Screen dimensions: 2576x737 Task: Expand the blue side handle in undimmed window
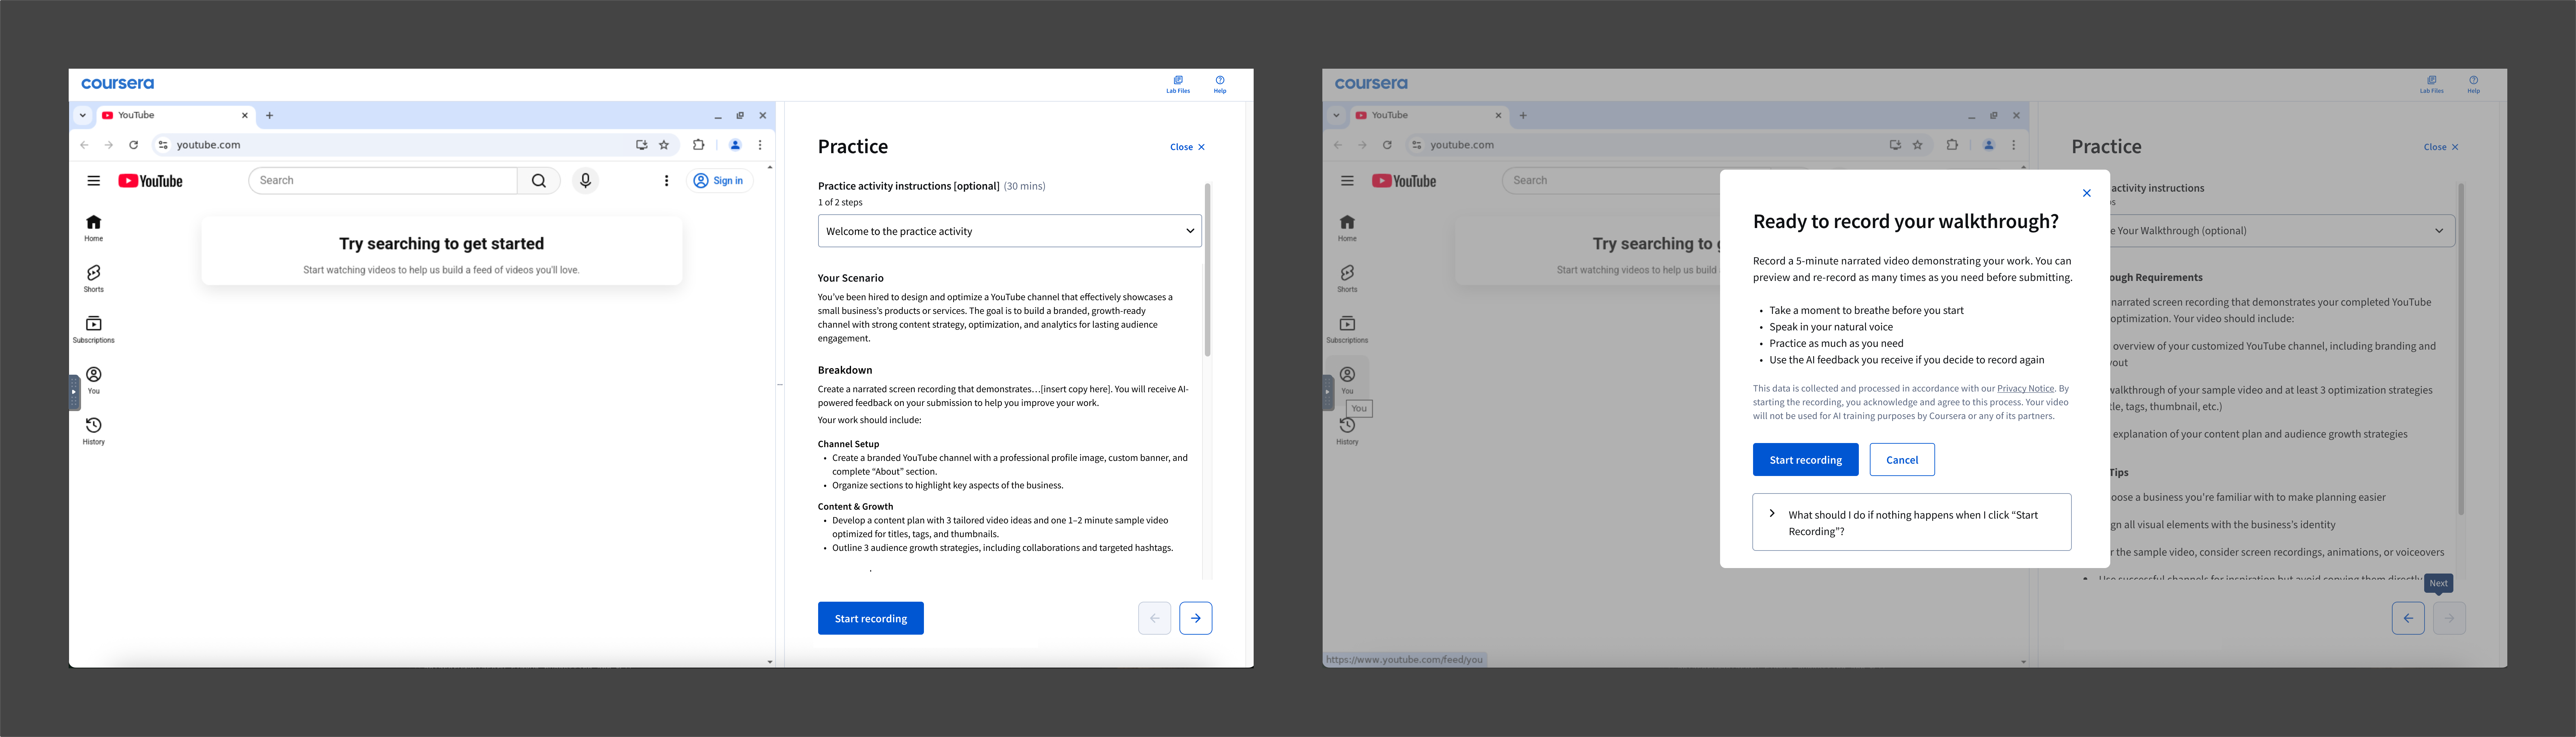[x=74, y=392]
